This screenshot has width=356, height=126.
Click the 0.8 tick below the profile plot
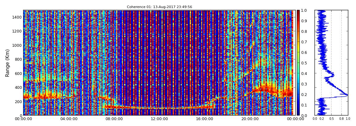pos(342,119)
